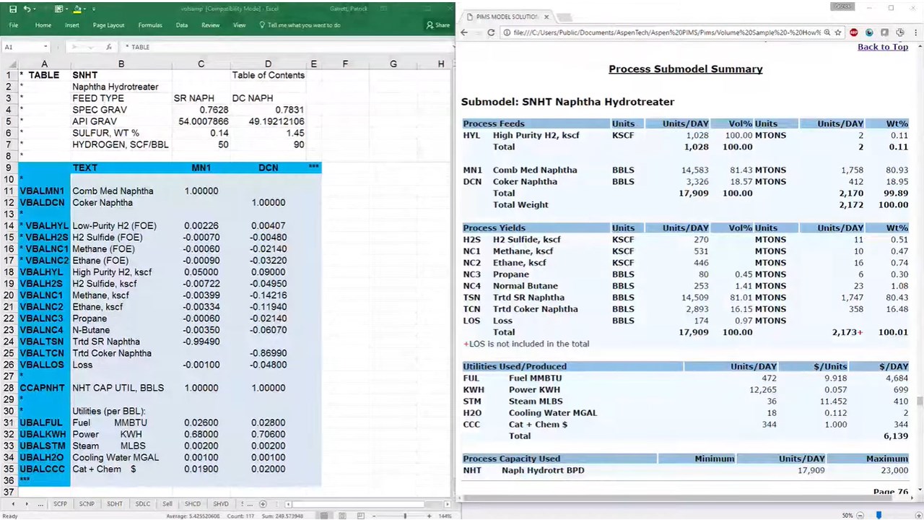Screen dimensions: 924x520
Task: Open the Formulas ribbon tab
Action: click(x=150, y=25)
